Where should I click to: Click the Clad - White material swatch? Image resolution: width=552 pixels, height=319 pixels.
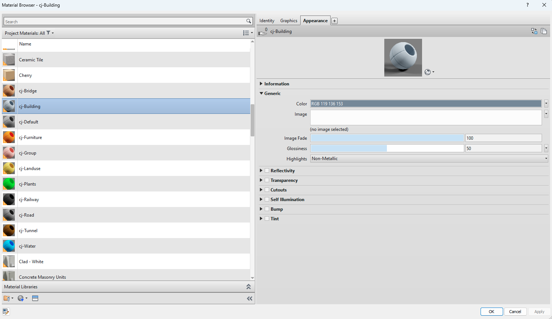click(9, 261)
